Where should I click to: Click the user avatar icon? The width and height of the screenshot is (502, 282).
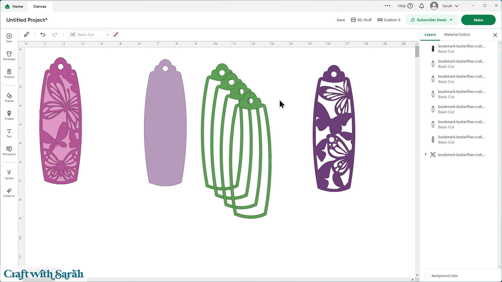point(434,6)
